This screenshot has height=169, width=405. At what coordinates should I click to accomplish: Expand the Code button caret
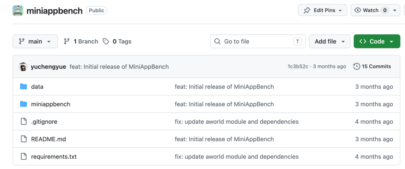tap(391, 42)
